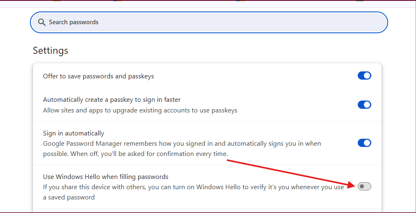Click the Offer to save passwords label
416x213 pixels.
[98, 76]
